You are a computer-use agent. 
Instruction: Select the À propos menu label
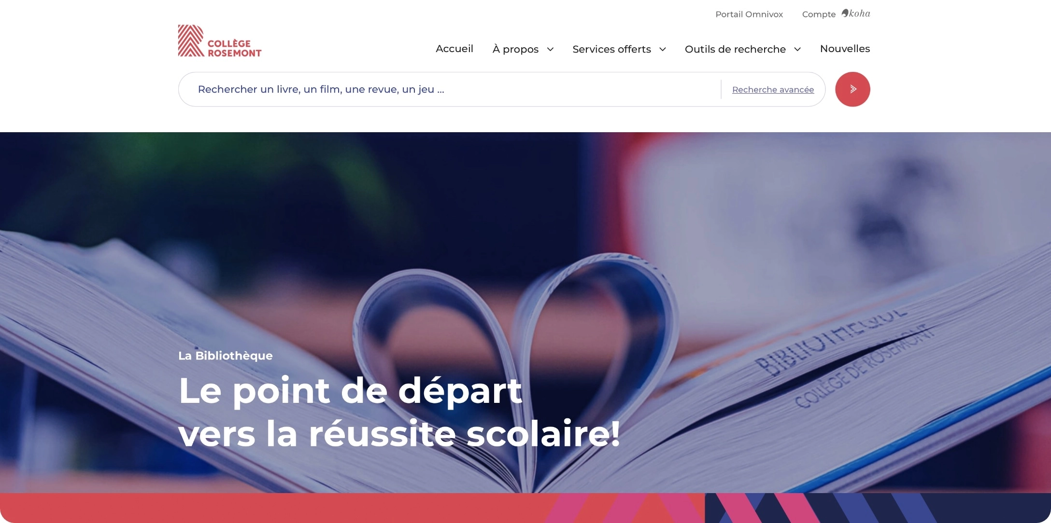pos(515,49)
